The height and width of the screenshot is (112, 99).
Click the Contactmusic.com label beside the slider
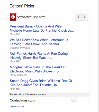23,100
